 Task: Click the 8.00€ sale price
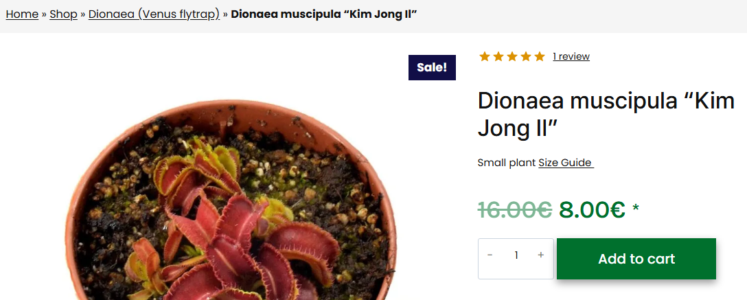(592, 209)
